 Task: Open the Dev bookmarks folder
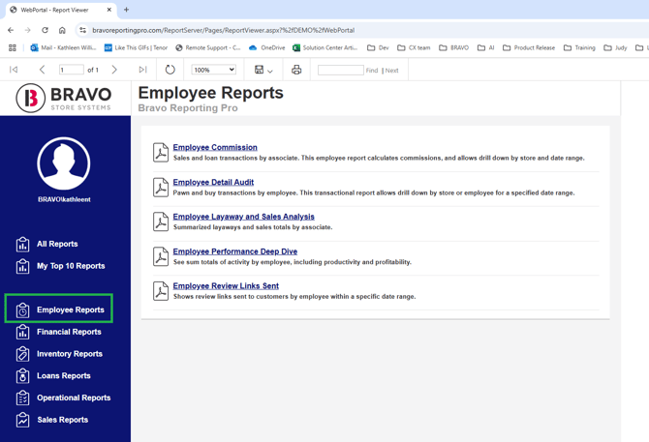click(x=379, y=48)
